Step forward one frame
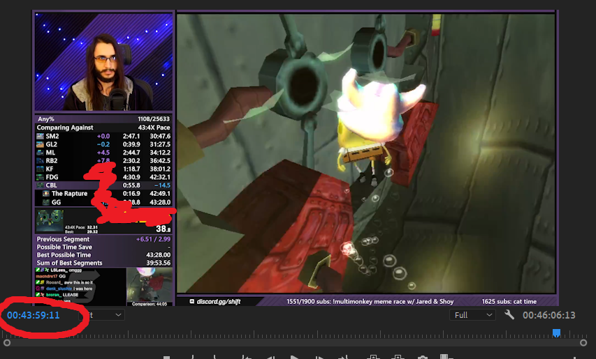The image size is (596, 359). pos(320,357)
